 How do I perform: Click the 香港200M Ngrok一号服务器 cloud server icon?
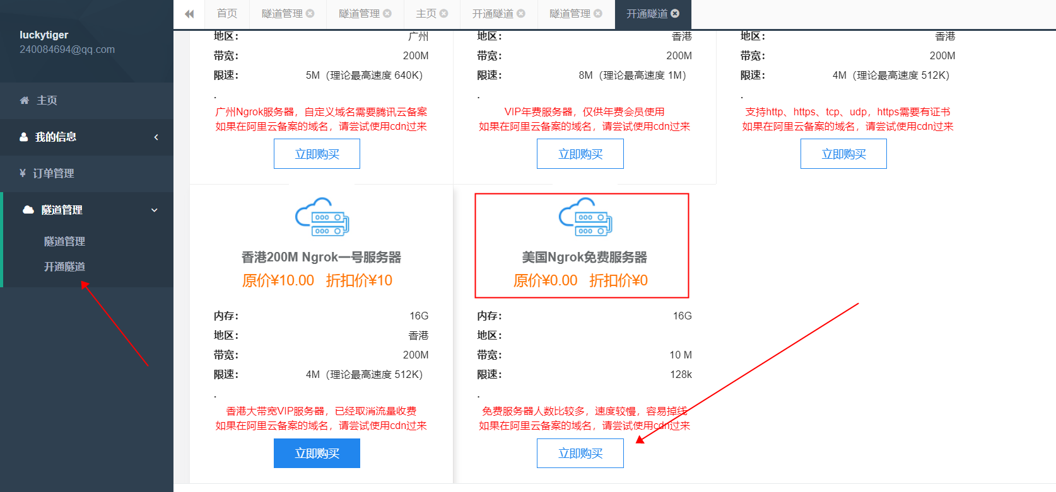pyautogui.click(x=322, y=217)
